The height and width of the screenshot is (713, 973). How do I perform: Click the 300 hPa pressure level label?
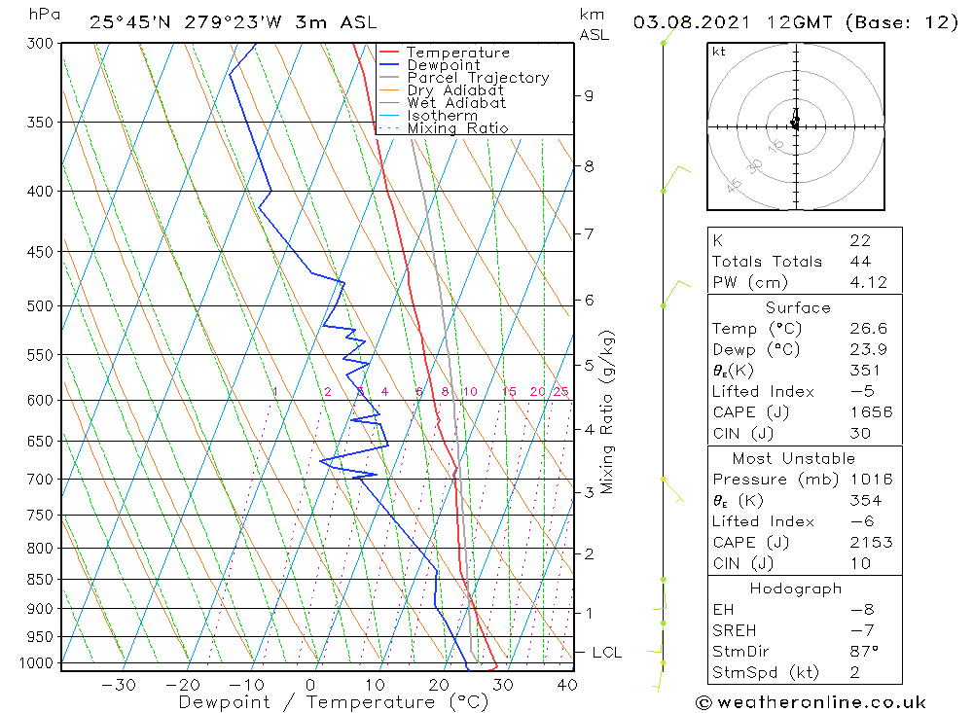pyautogui.click(x=40, y=44)
